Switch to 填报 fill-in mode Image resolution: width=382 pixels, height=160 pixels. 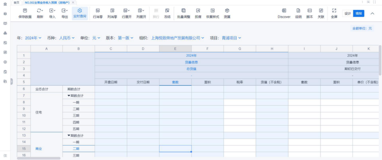[359, 14]
